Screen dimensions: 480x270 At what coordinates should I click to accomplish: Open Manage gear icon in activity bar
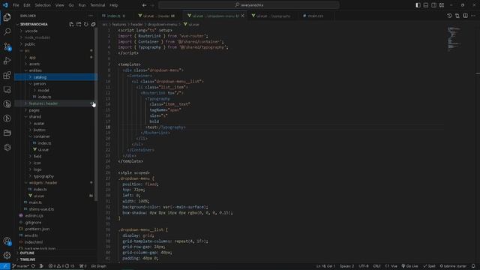(x=7, y=255)
